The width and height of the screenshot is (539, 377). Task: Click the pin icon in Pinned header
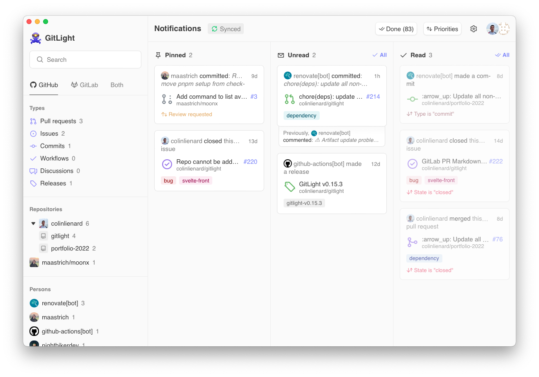[158, 55]
